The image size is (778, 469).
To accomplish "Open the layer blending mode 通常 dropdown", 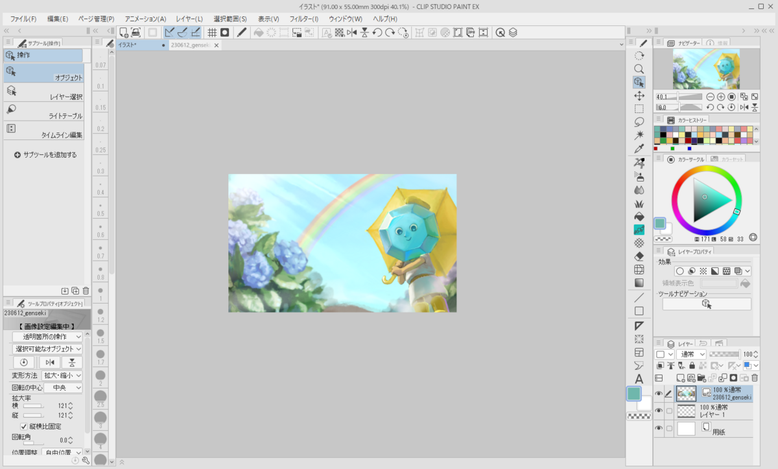I will click(691, 355).
